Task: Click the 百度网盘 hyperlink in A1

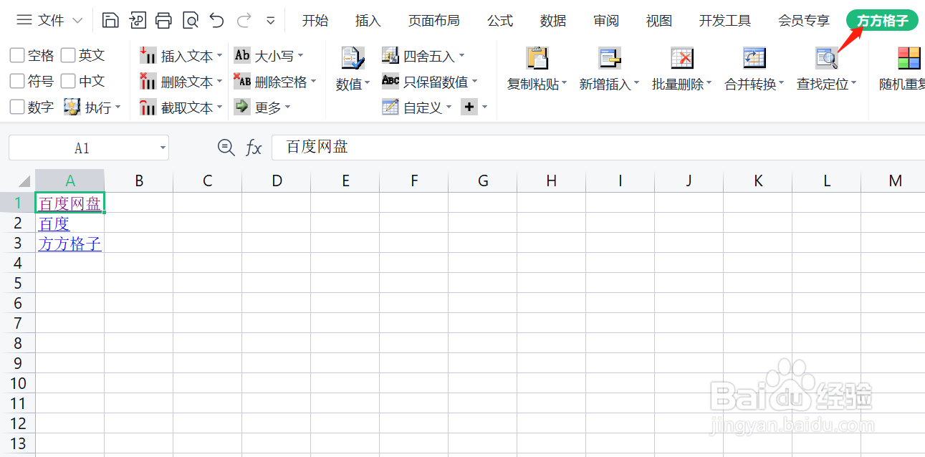Action: 70,204
